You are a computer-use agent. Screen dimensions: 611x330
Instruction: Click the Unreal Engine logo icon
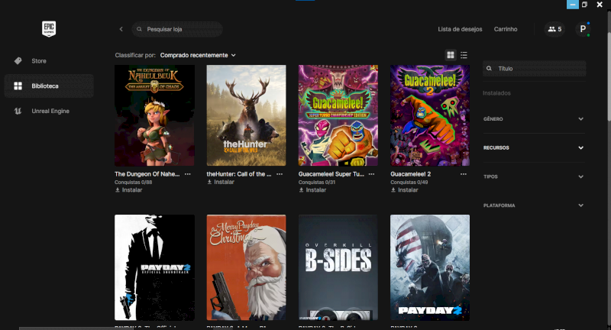(x=18, y=111)
